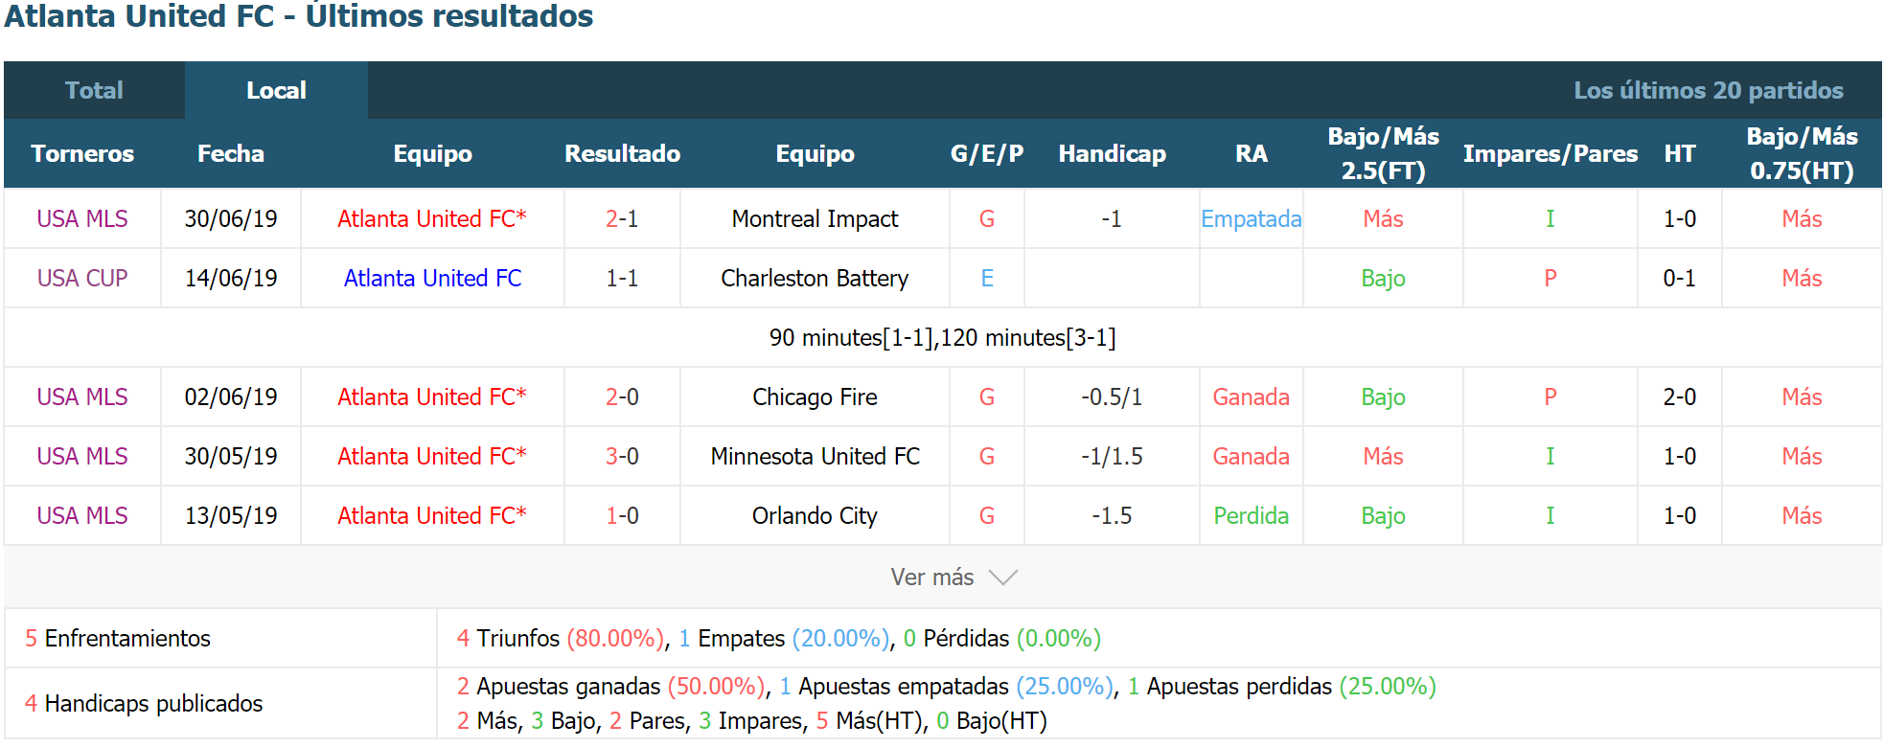Click the Chicago Fire team name
Image resolution: width=1884 pixels, height=748 pixels.
pos(815,397)
